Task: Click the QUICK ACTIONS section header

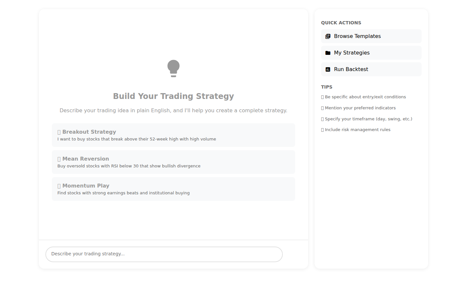Action: coord(341,23)
